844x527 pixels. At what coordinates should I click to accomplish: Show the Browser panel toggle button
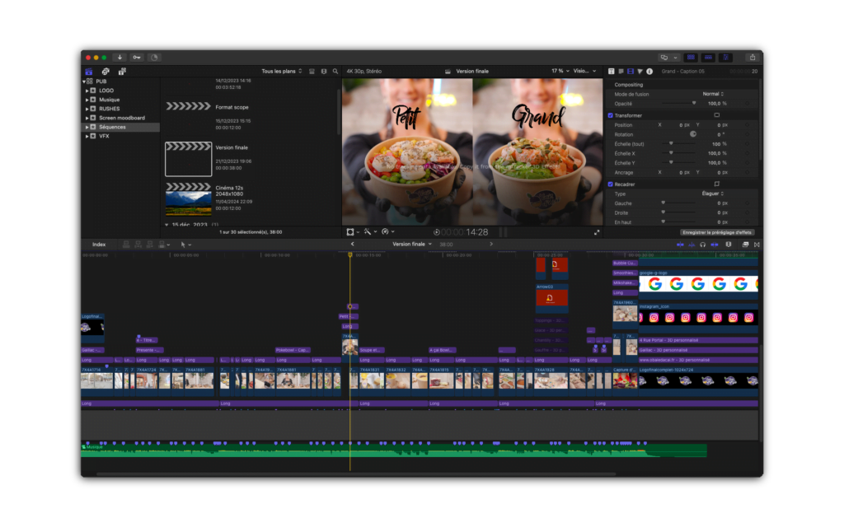click(x=691, y=58)
